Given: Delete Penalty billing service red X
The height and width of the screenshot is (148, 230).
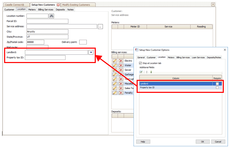Looking at the screenshot, I should point(121,93).
